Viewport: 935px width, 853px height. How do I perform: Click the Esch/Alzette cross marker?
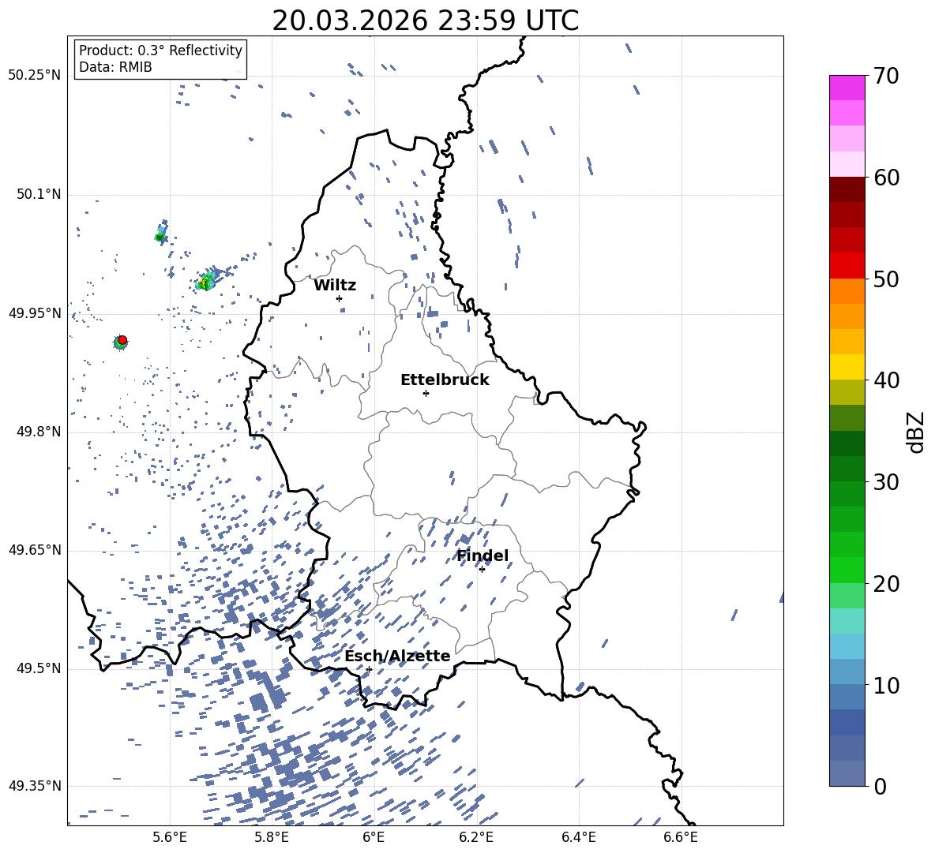(369, 669)
